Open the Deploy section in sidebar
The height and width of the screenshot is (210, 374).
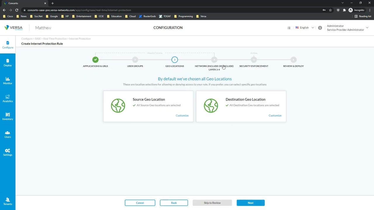point(8,63)
